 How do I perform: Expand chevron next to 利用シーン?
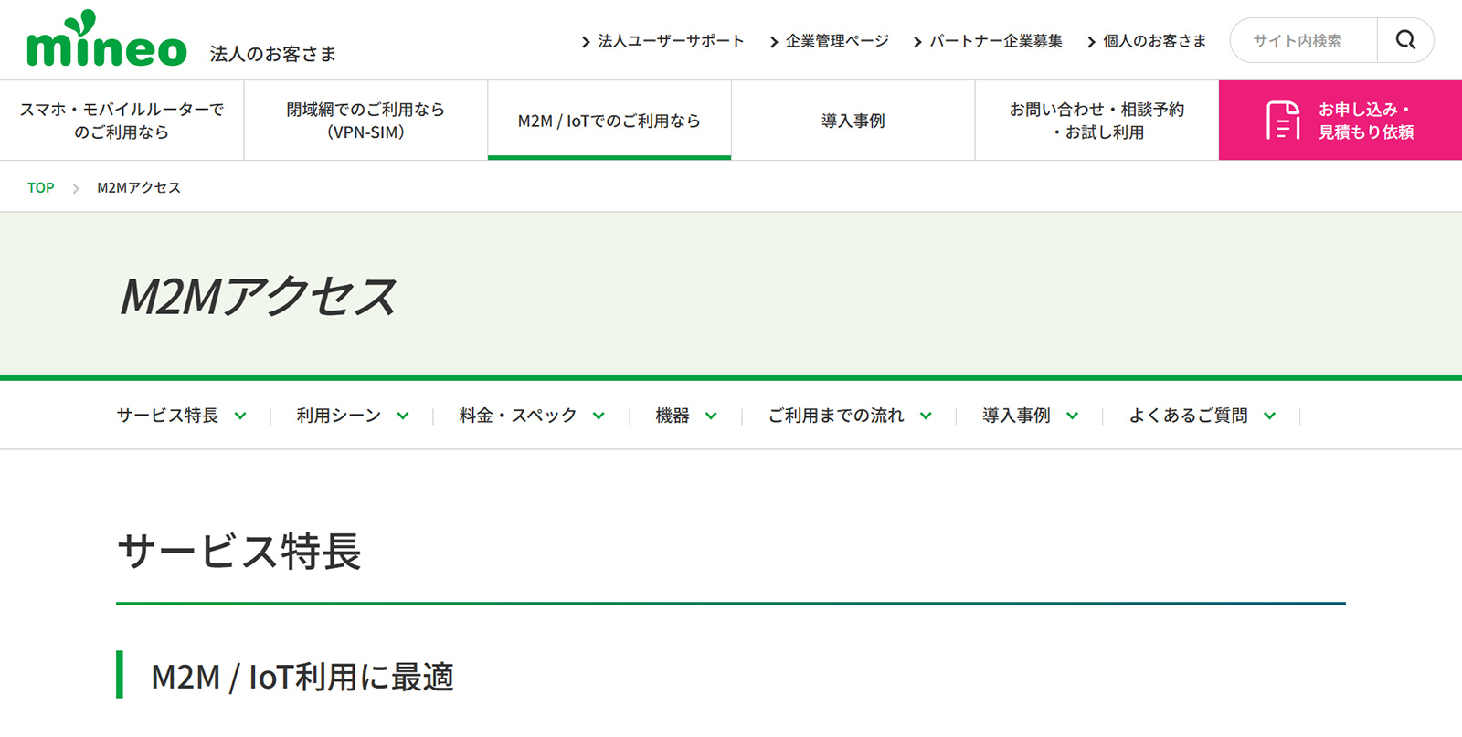[402, 416]
